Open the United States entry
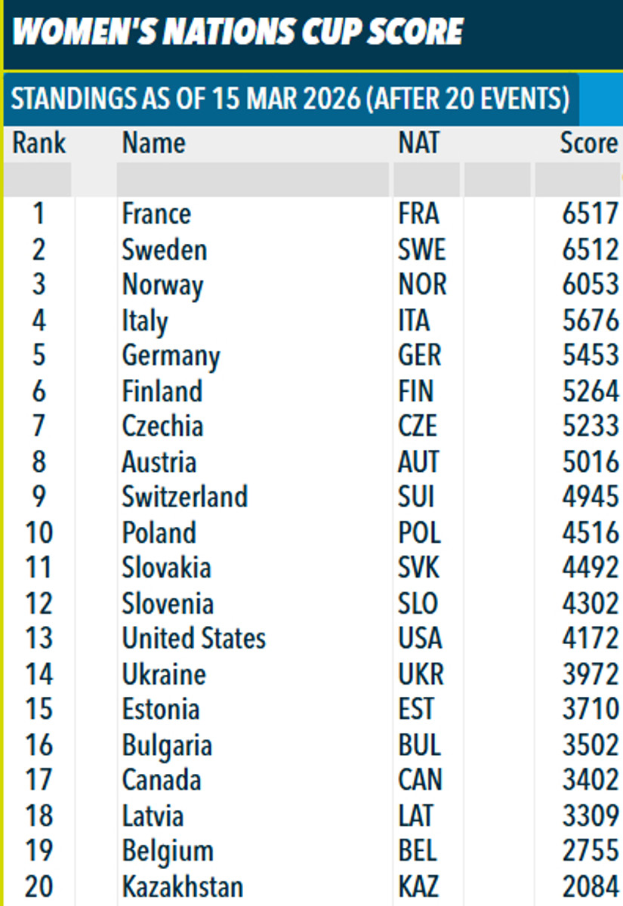 [x=194, y=639]
